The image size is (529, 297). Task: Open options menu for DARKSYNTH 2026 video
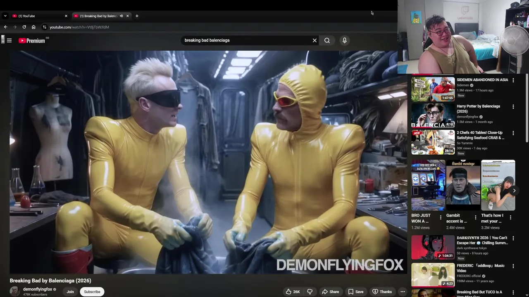pyautogui.click(x=513, y=238)
